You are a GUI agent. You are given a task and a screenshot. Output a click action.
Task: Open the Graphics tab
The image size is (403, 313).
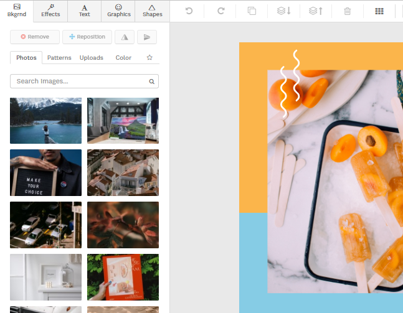[118, 11]
